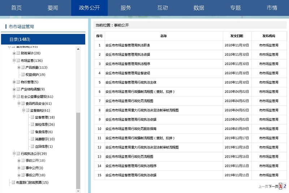Click the 目录(1483) directory header

(43, 39)
